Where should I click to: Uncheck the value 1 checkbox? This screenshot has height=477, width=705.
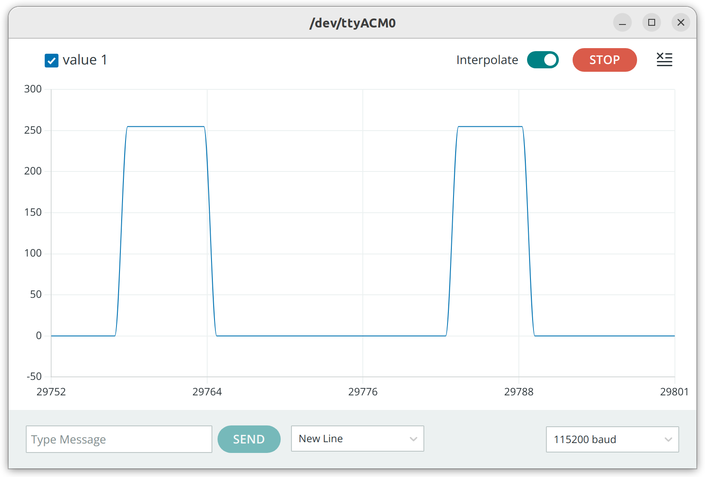tap(52, 61)
